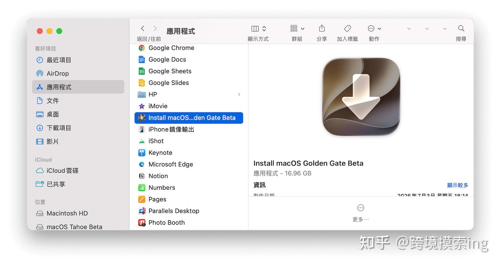Viewport: 501px width, 266px height.
Task: Click the Parallels Desktop name
Action: coord(174,211)
